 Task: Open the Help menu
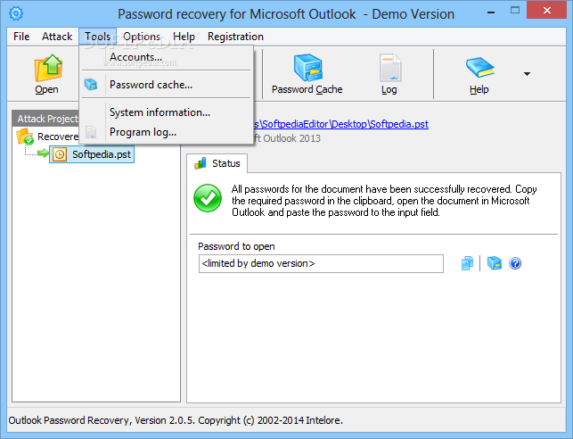(x=184, y=37)
